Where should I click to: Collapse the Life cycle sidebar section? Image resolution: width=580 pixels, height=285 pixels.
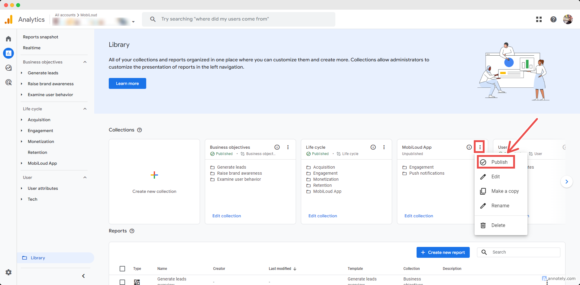85,109
